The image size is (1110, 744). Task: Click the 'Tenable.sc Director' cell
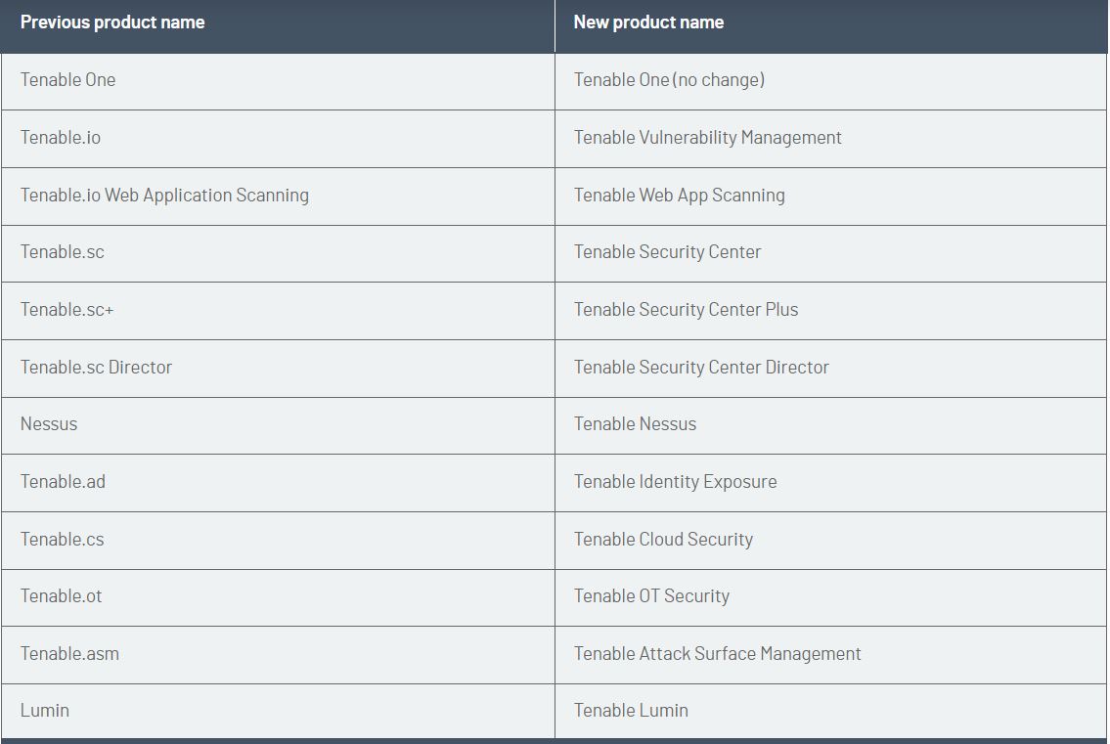click(x=278, y=369)
